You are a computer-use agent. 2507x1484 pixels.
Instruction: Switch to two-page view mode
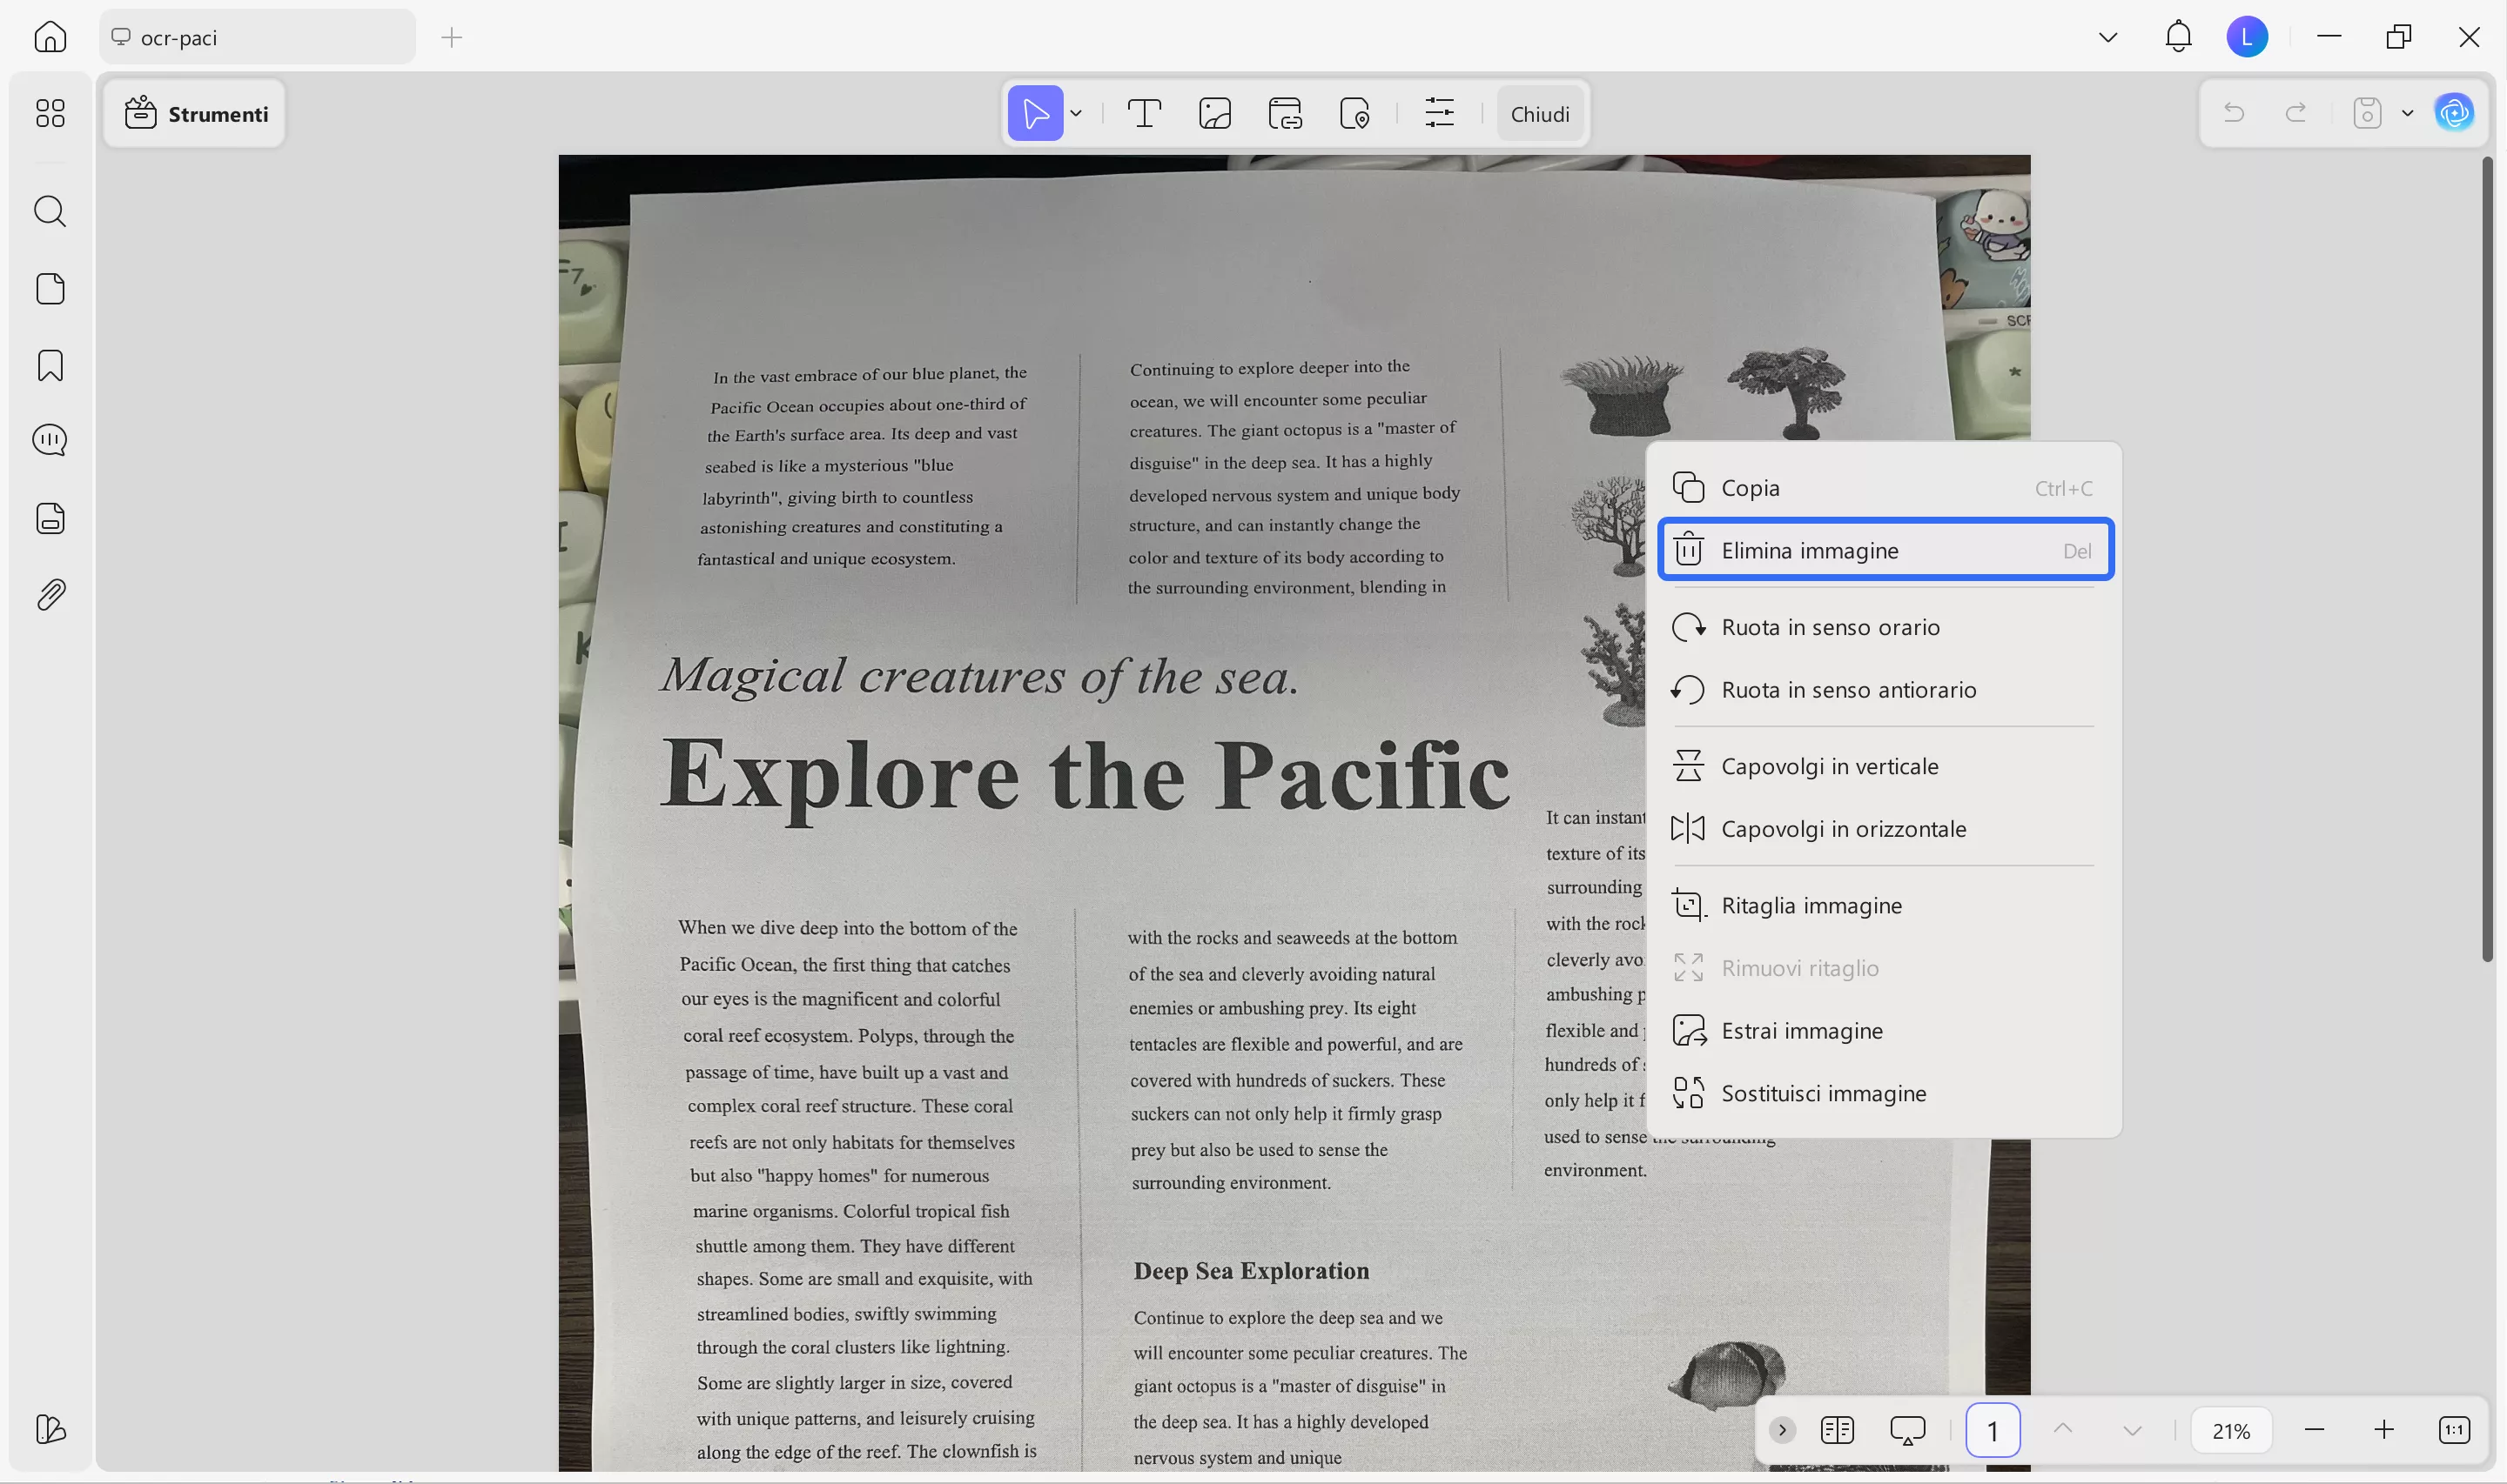point(1838,1430)
